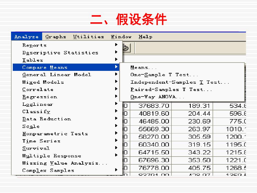The height and width of the screenshot is (193, 257).
Task: Choose Independent-Samples T Test option
Action: coord(182,82)
